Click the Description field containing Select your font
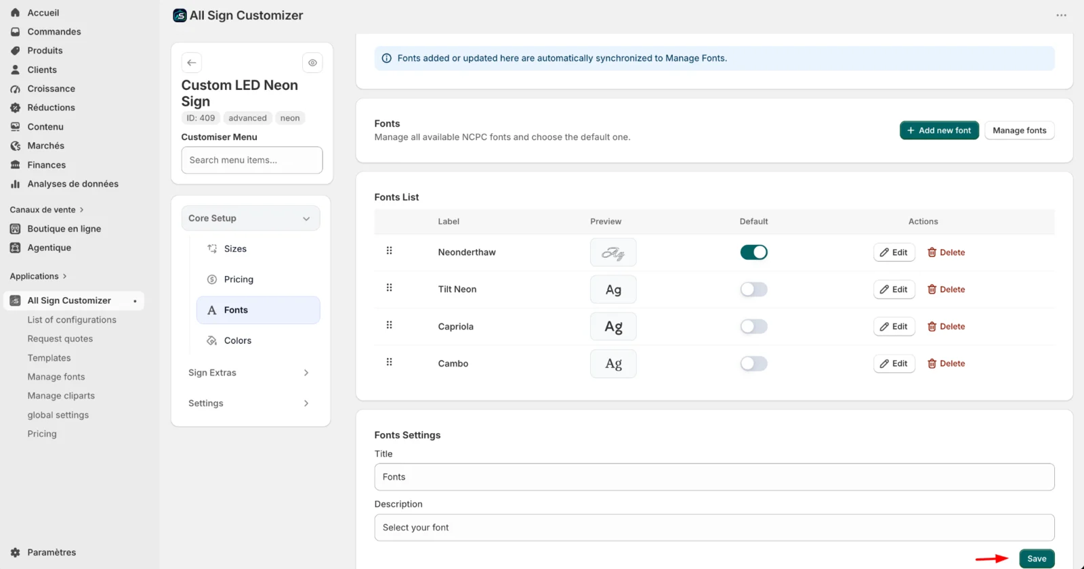Viewport: 1084px width, 569px height. tap(714, 528)
